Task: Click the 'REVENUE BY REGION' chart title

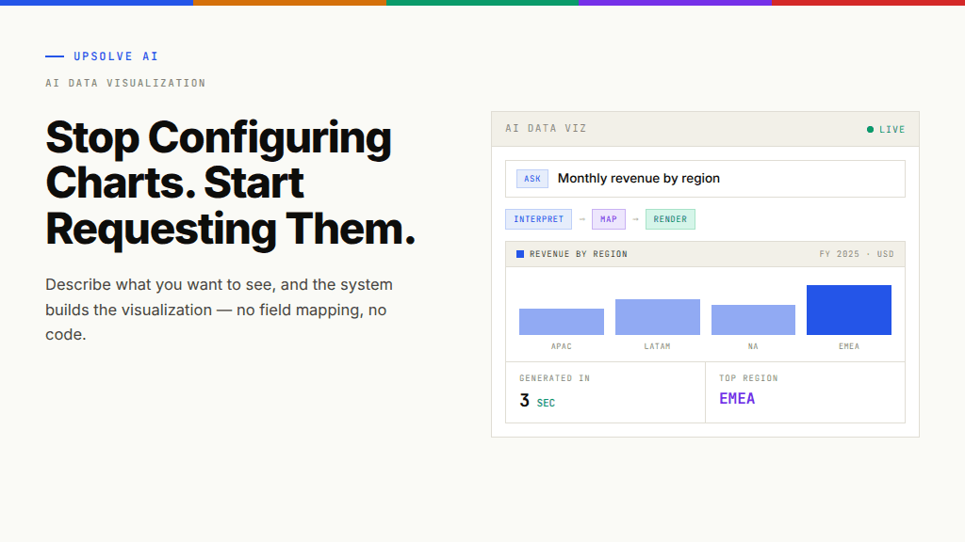Action: click(579, 254)
